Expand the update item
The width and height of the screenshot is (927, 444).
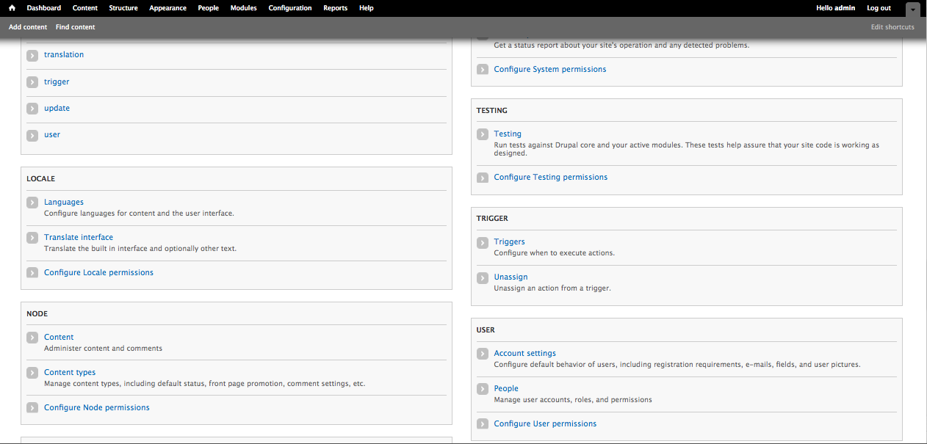click(32, 108)
